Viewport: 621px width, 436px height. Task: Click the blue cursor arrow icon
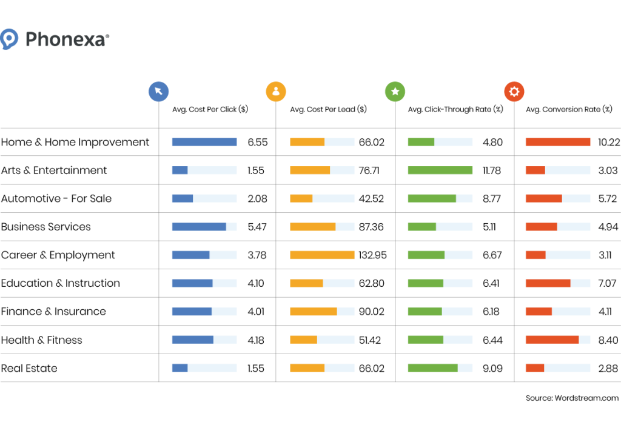pyautogui.click(x=158, y=92)
